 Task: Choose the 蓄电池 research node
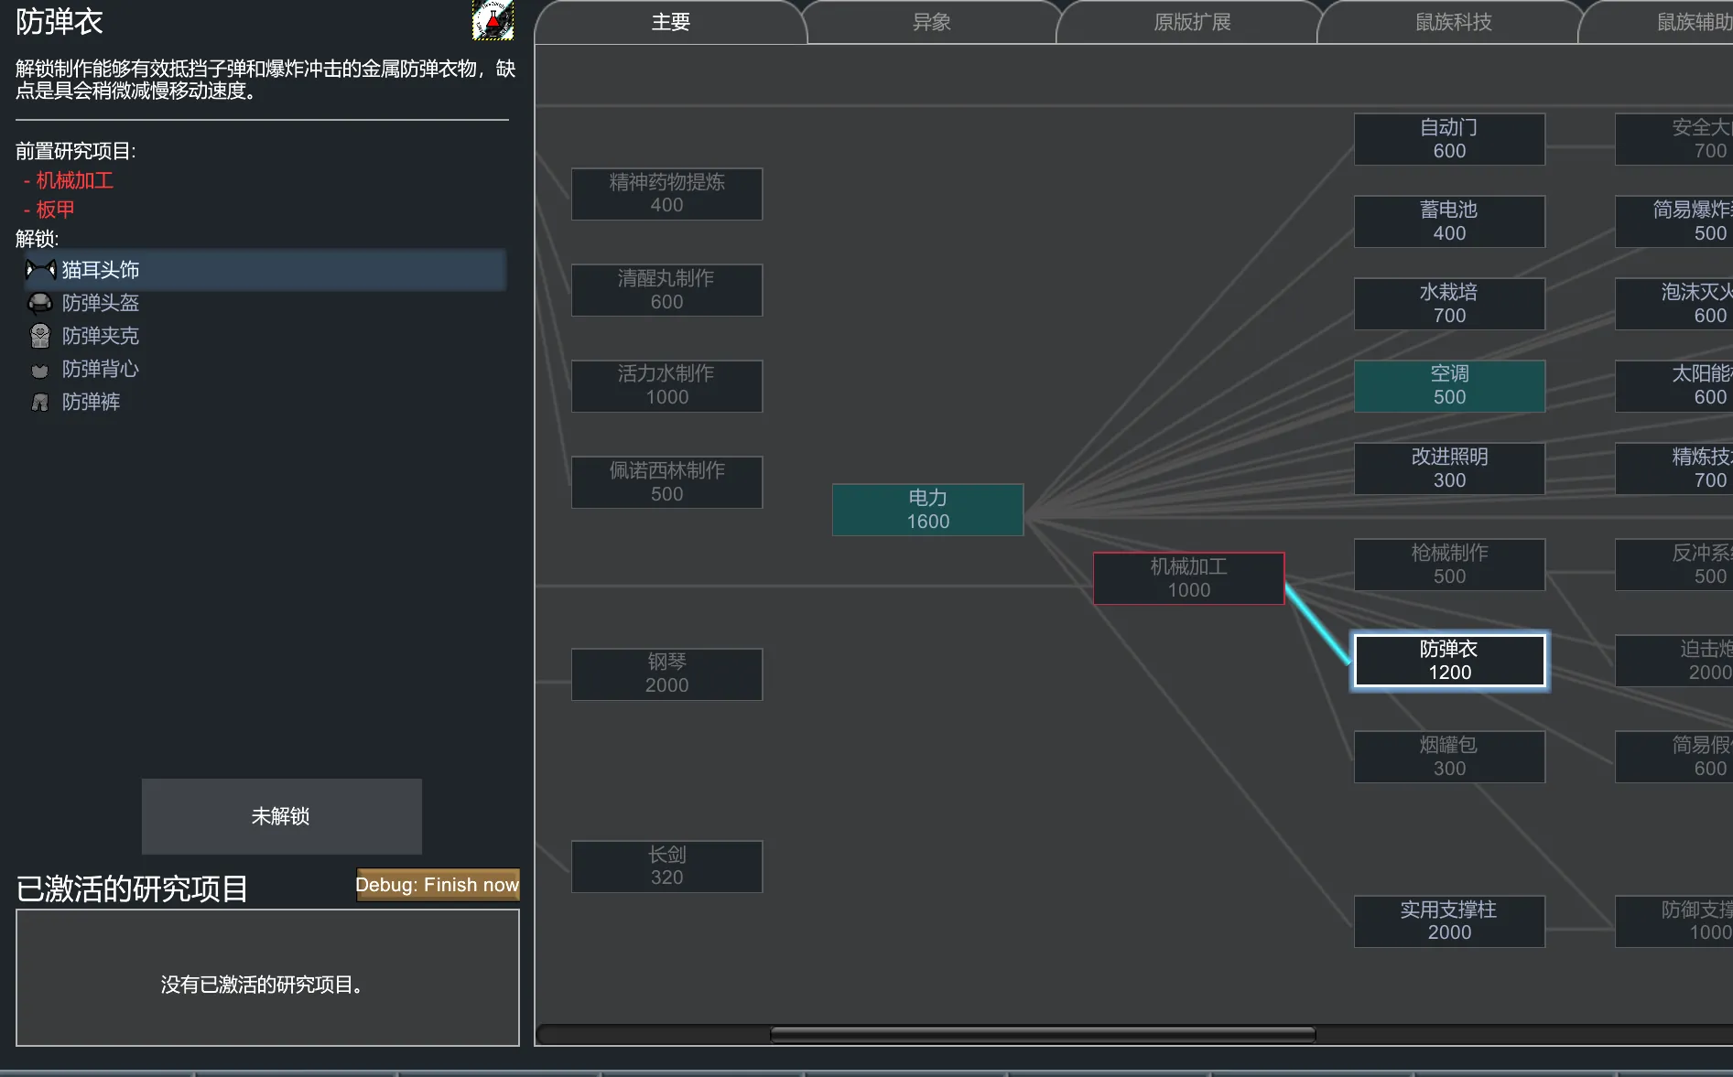pos(1449,221)
